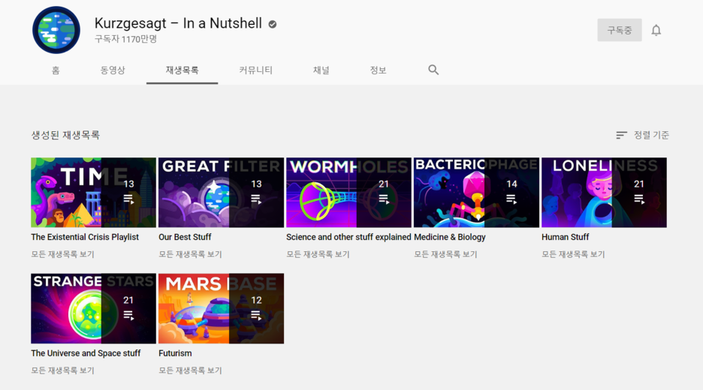The height and width of the screenshot is (390, 703).
Task: Click playlist icon on STRANGE STARS thumbnail
Action: pos(128,316)
